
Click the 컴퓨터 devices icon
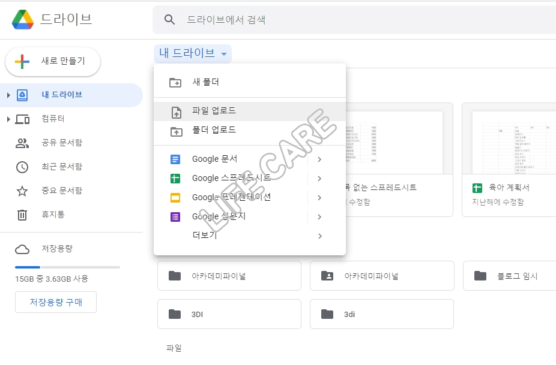tap(22, 119)
